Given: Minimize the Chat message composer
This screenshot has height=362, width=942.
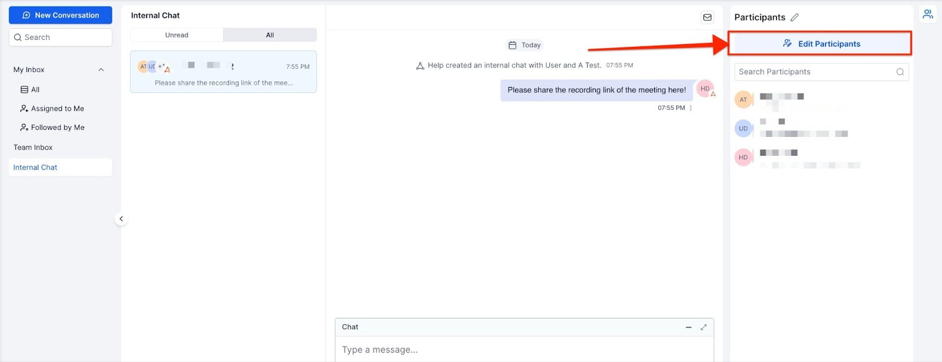Looking at the screenshot, I should (x=688, y=327).
